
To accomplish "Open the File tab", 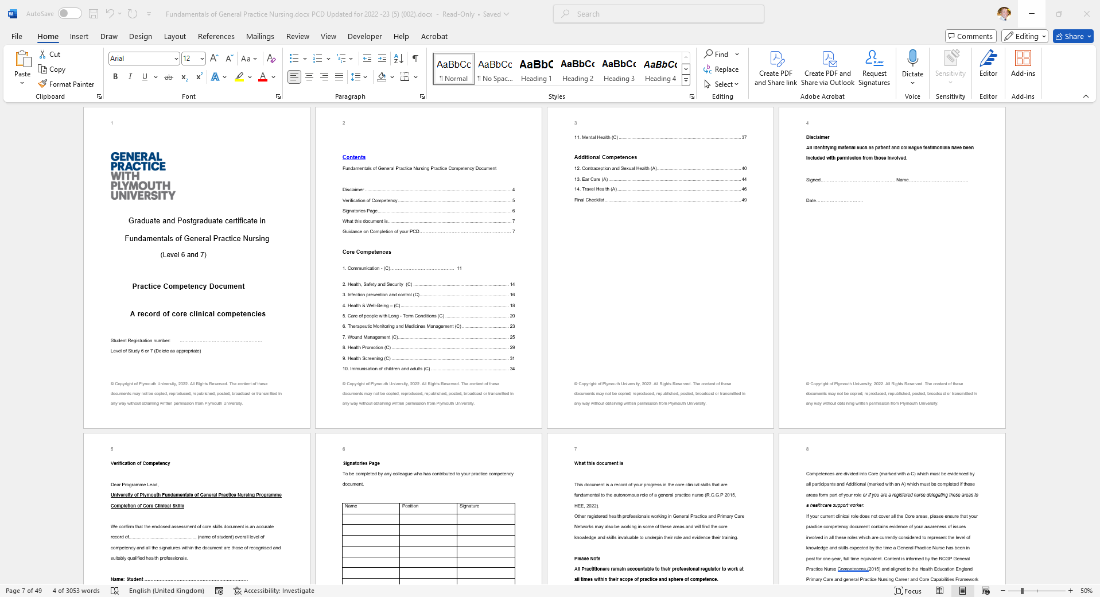I will click(17, 36).
